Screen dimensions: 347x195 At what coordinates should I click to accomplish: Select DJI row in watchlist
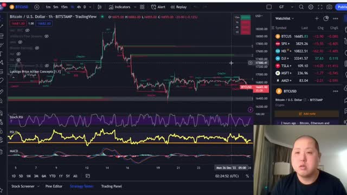[306, 58]
